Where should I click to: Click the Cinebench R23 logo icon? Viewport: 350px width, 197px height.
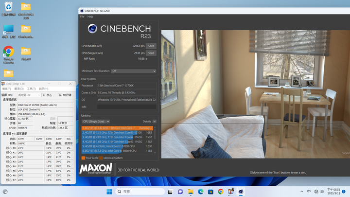(x=92, y=29)
